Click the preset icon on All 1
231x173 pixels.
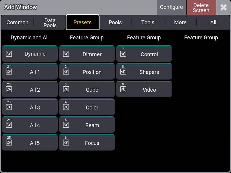pos(9,72)
